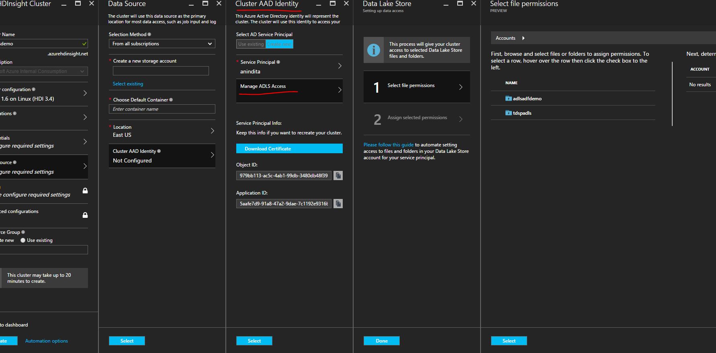Click the resource group name field
The image size is (716, 353).
(x=44, y=250)
